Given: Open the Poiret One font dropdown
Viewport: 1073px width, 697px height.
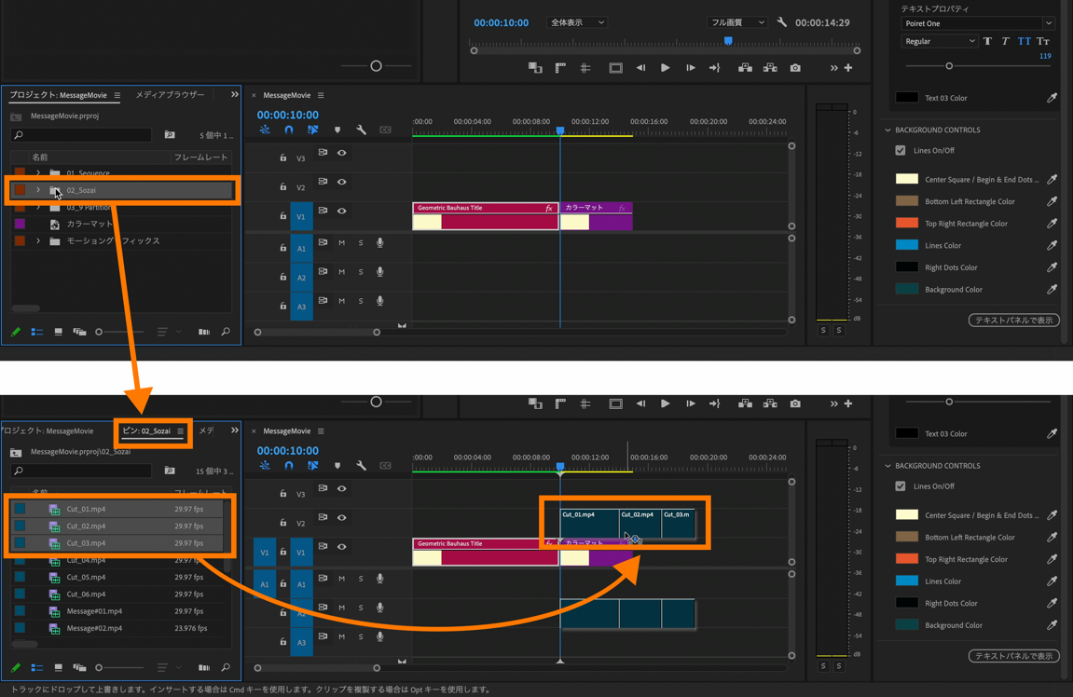Looking at the screenshot, I should (x=977, y=23).
